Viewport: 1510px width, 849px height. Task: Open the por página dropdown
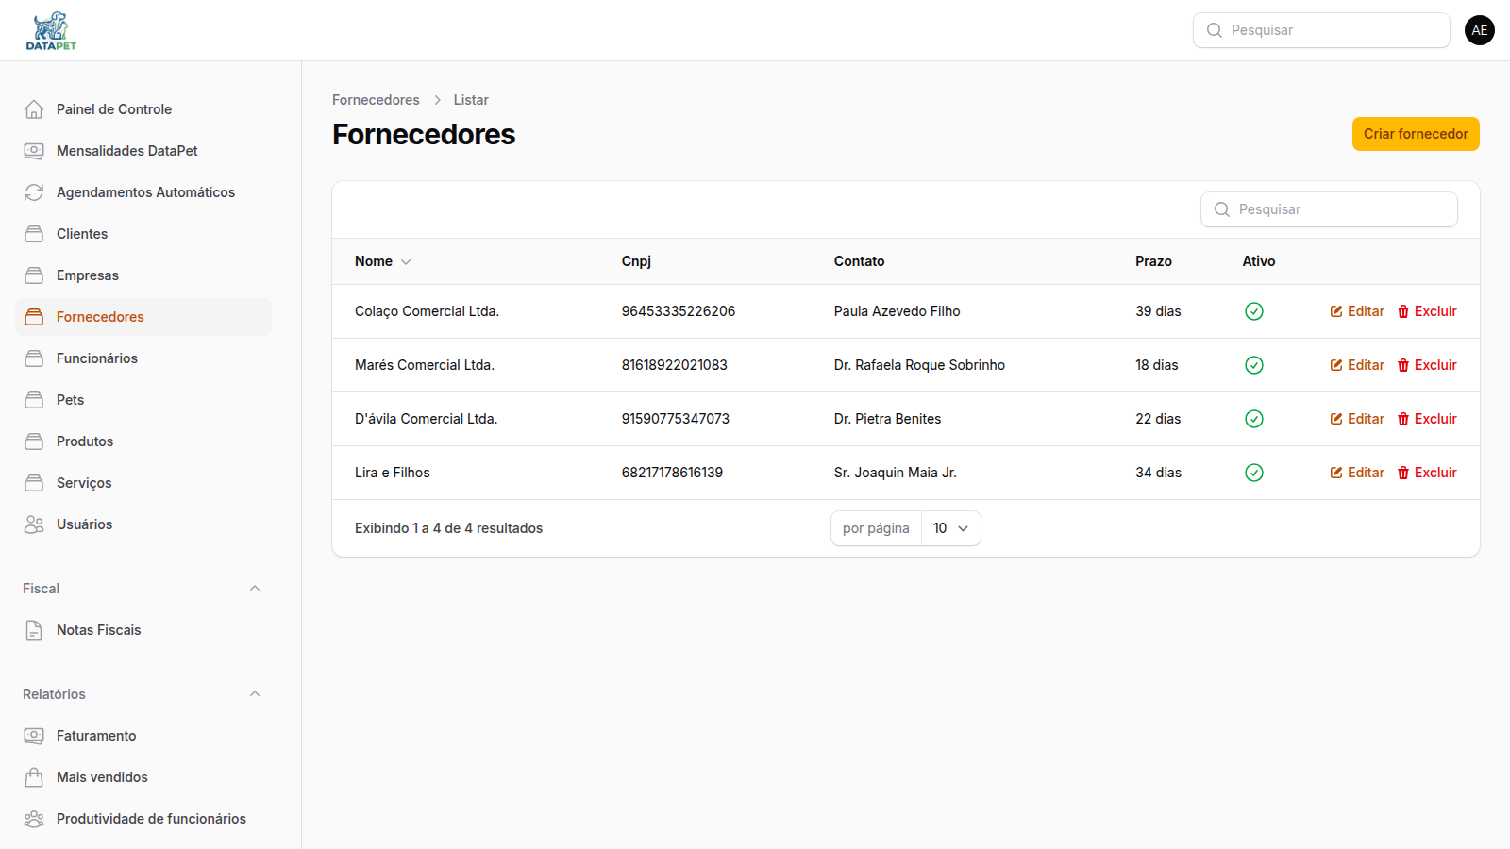coord(951,528)
